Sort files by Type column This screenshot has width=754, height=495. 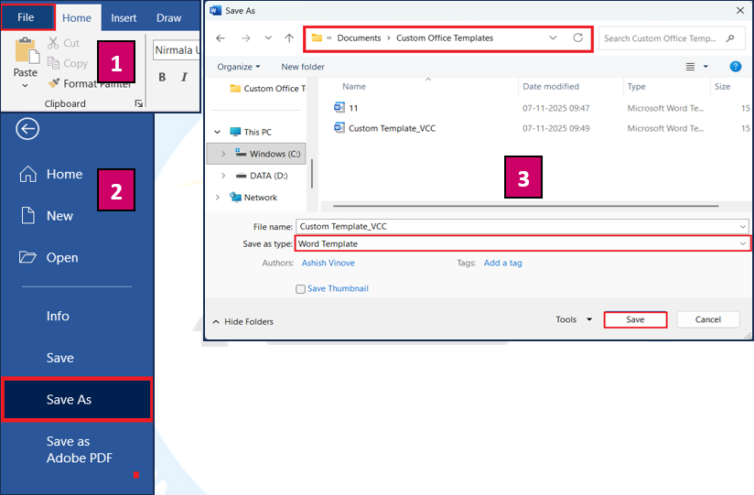(636, 87)
